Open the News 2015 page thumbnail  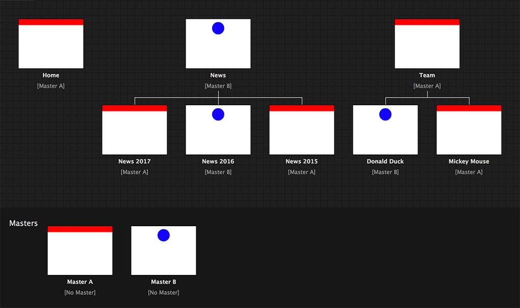(301, 130)
